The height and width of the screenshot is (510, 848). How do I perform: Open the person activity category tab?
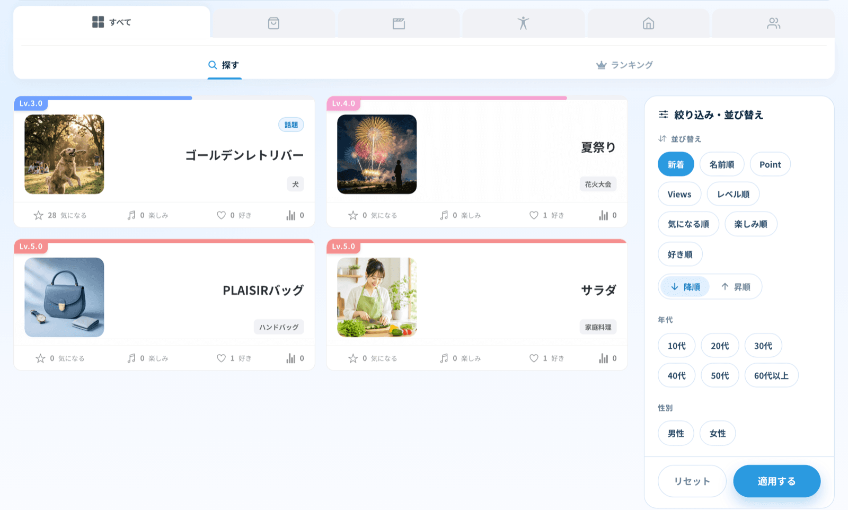coord(524,23)
